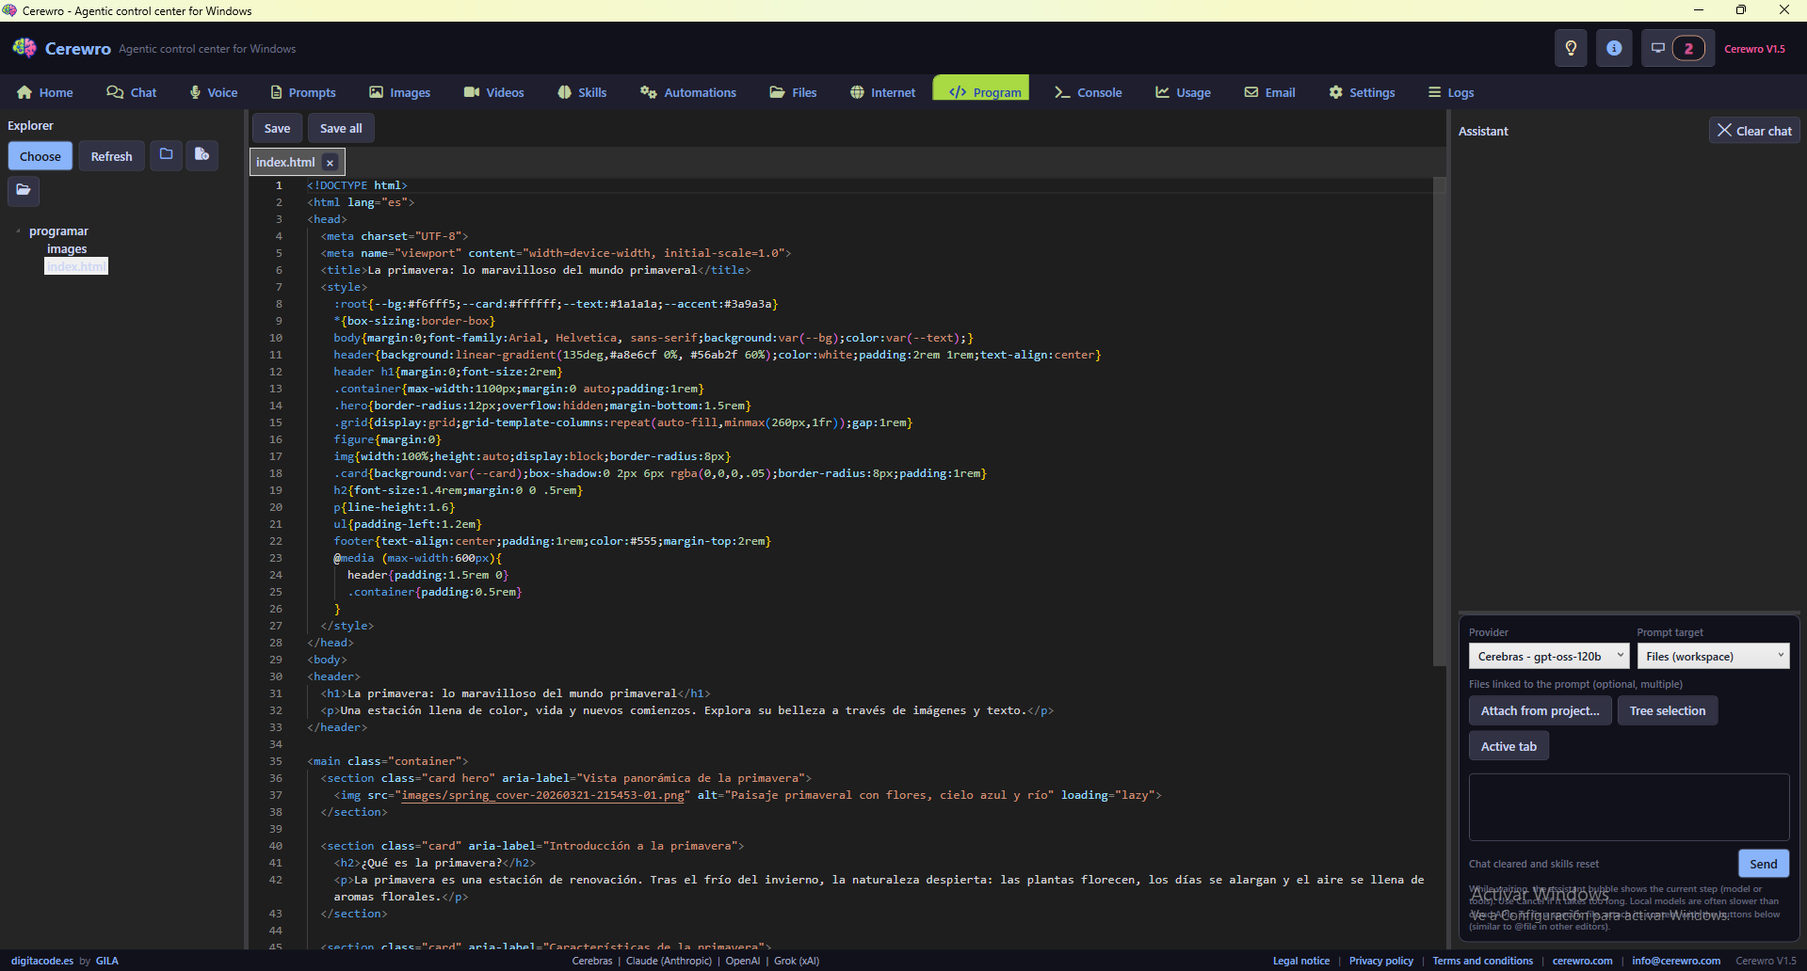Open the Prompt target dropdown Files (workspace)
Image resolution: width=1807 pixels, height=971 pixels.
point(1713,656)
